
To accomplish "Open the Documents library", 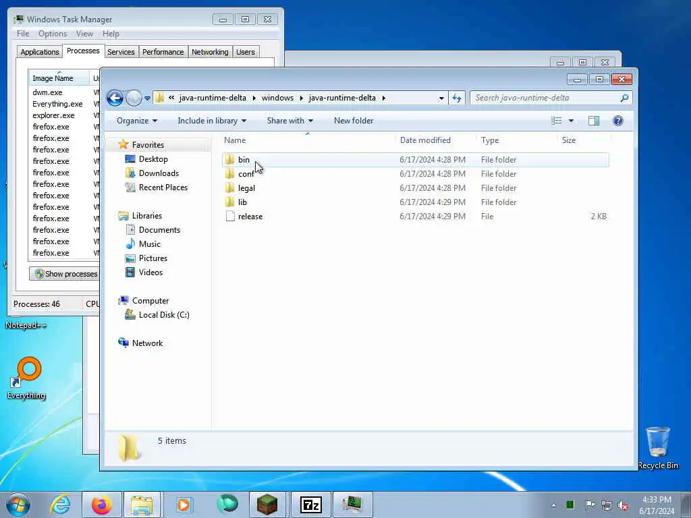I will 159,230.
